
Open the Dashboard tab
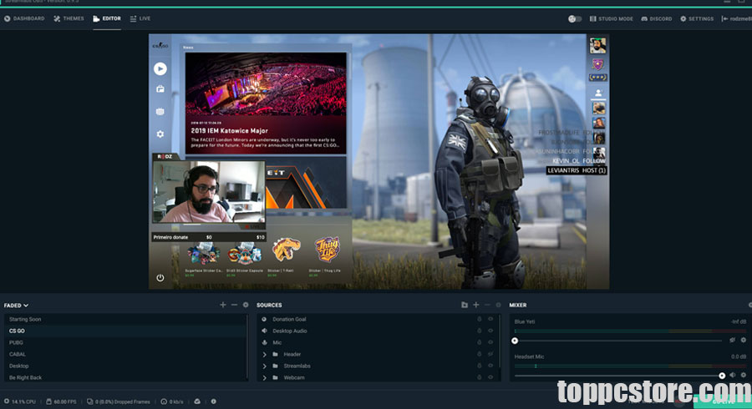point(24,18)
